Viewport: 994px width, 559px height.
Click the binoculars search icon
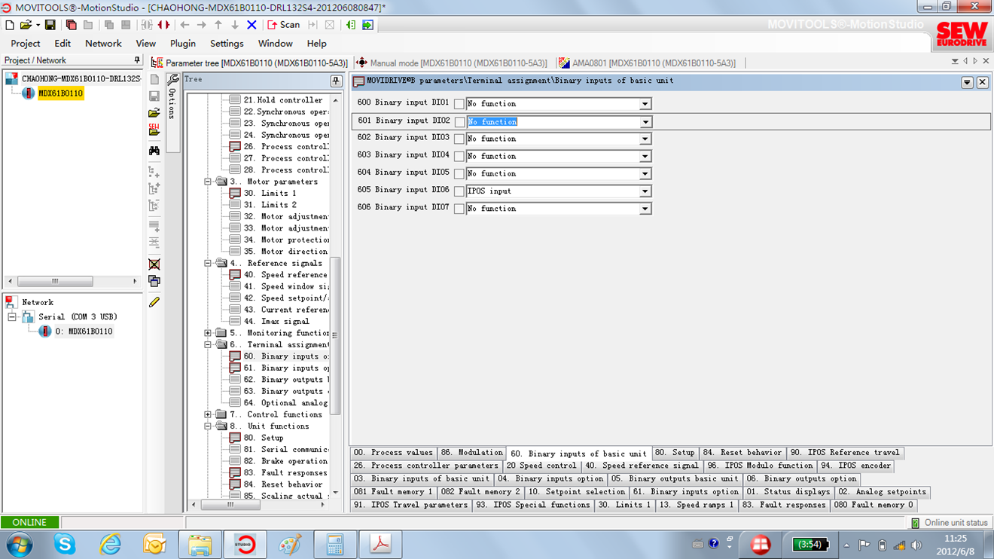(154, 151)
